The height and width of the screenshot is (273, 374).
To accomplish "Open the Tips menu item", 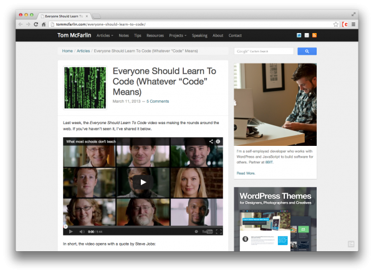I will (x=137, y=36).
